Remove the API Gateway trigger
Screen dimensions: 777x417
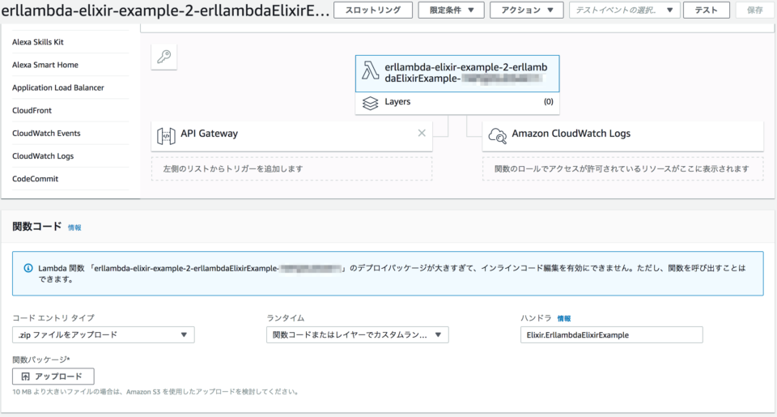(421, 134)
